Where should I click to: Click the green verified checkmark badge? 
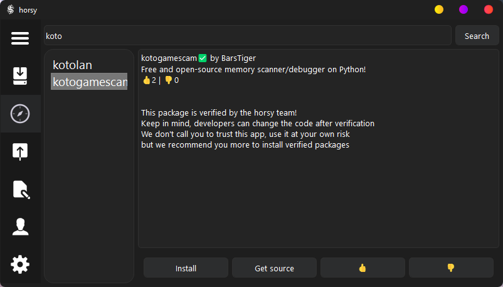coord(203,58)
